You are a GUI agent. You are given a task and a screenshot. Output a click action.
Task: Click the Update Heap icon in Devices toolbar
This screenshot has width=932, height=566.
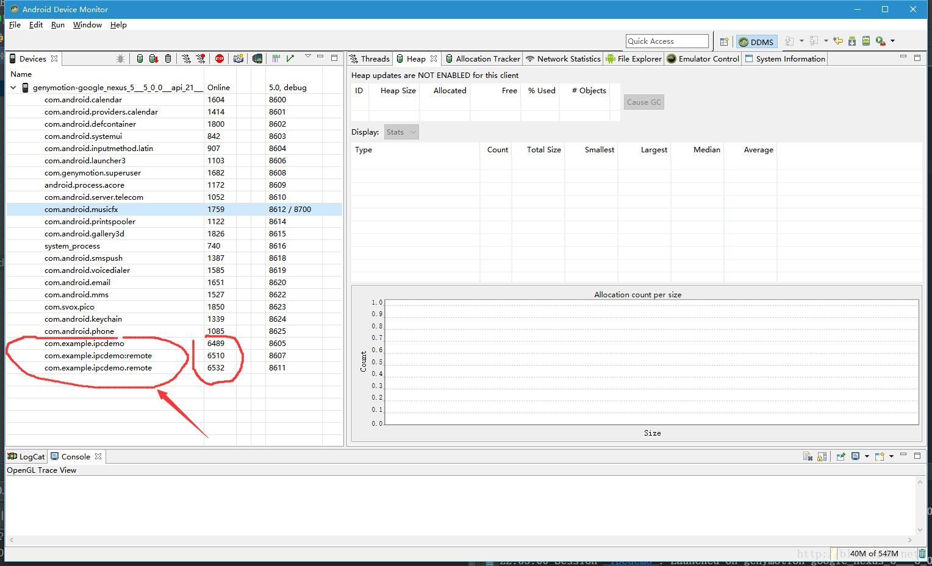tap(140, 58)
